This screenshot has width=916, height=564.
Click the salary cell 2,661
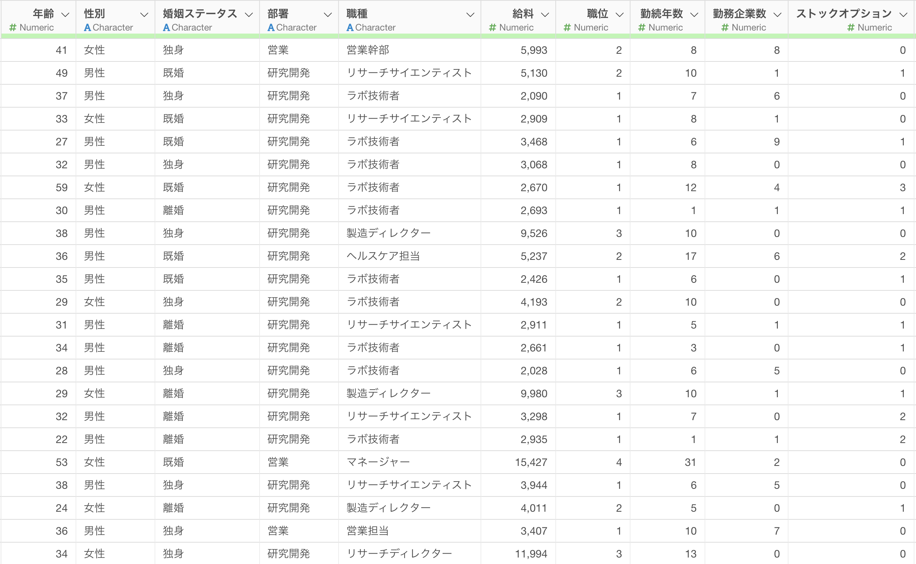pos(518,348)
